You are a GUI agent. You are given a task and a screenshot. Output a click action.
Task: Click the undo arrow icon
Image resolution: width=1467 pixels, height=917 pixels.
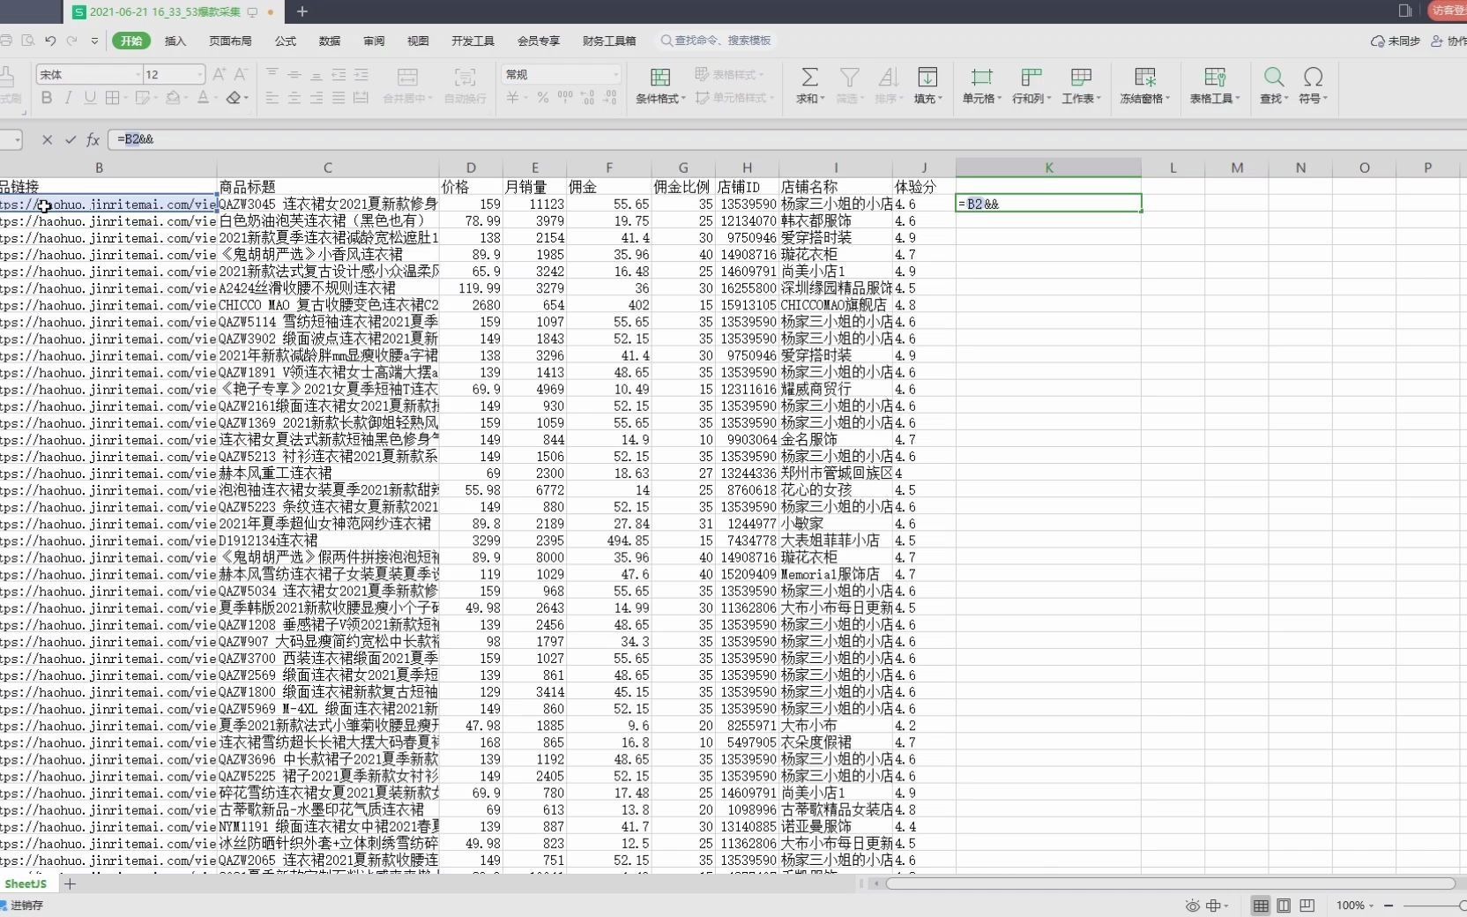(50, 41)
